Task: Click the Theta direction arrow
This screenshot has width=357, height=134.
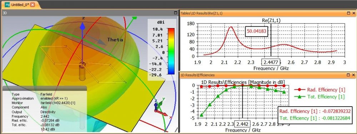Action: pos(95,39)
